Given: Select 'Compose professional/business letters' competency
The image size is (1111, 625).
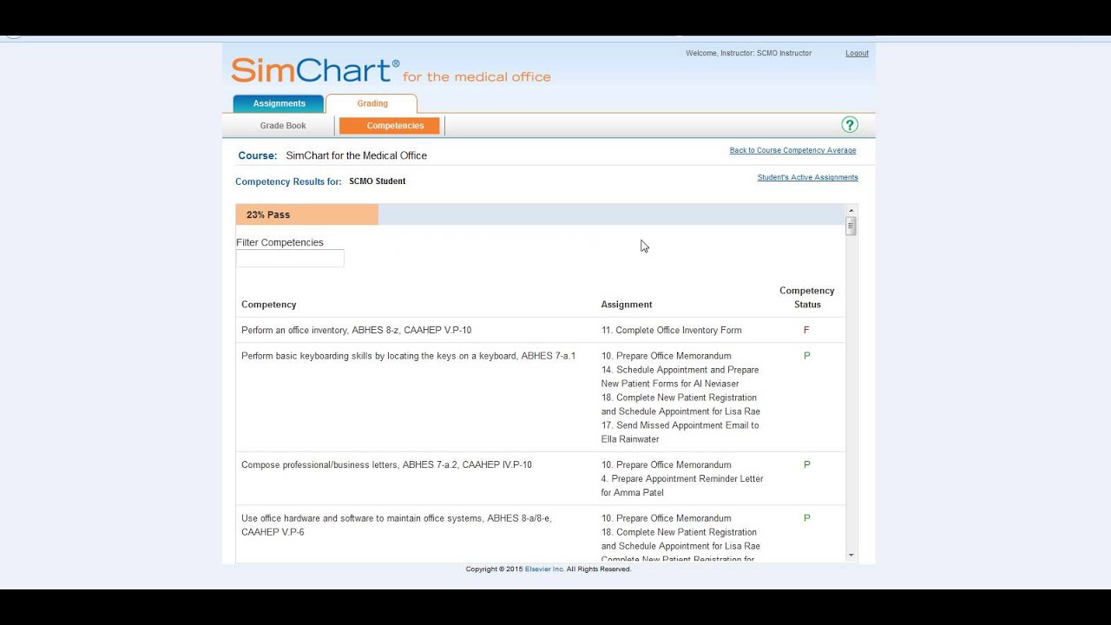Looking at the screenshot, I should 387,465.
